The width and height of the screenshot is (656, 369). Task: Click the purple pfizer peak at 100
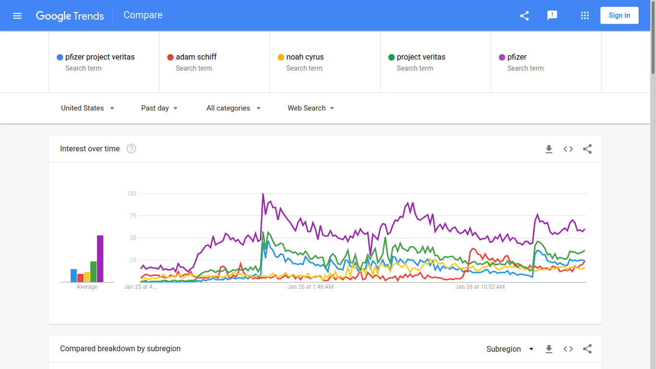(x=263, y=194)
